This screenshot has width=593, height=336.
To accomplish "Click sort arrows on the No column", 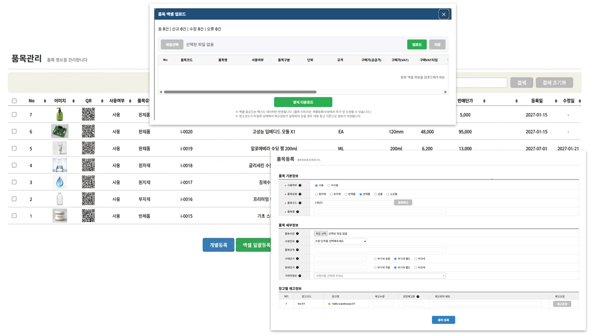I will (45, 101).
